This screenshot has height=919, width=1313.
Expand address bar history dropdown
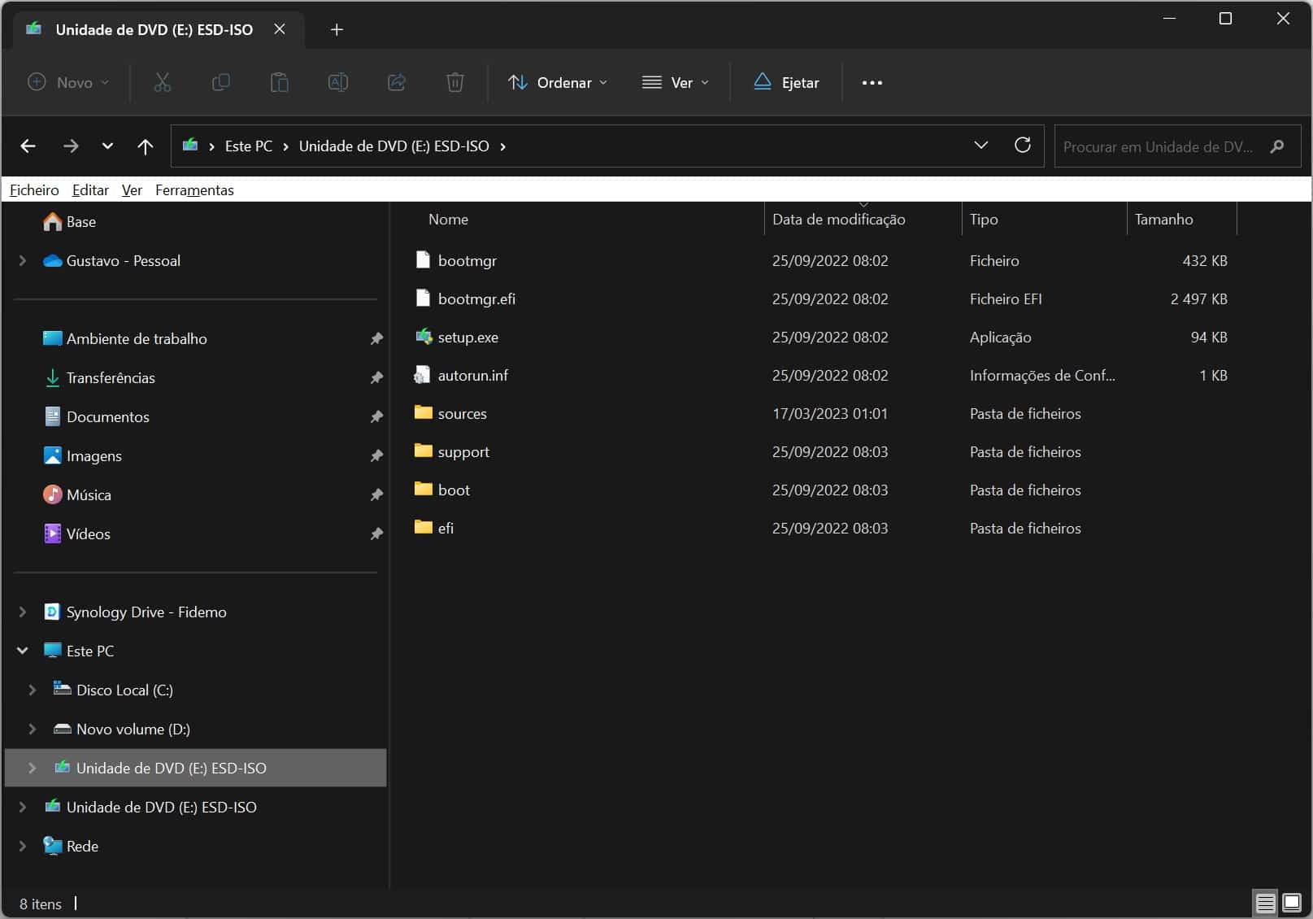click(x=981, y=146)
